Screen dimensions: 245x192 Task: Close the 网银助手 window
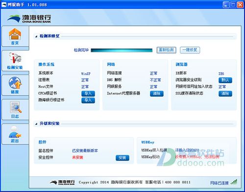click(240, 5)
